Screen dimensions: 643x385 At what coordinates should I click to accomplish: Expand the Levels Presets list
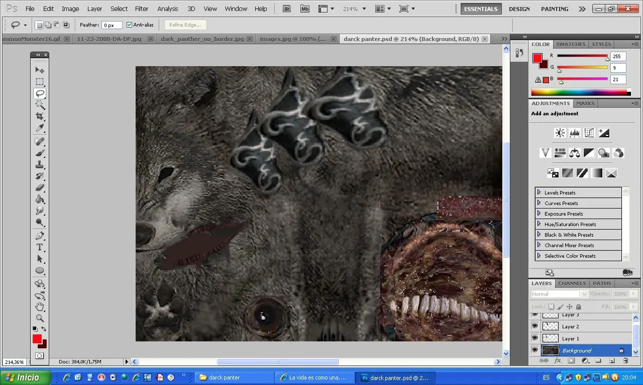[x=539, y=192]
